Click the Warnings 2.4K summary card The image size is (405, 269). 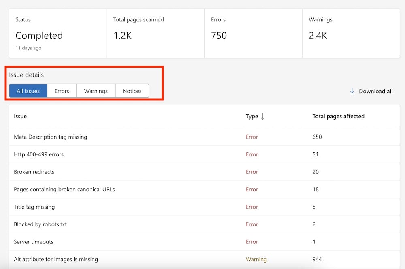(351, 33)
